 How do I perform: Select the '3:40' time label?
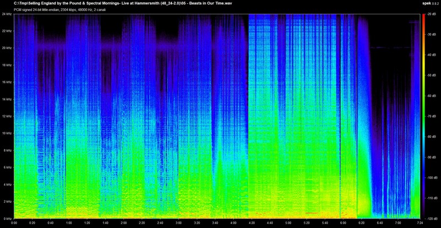tap(215, 222)
